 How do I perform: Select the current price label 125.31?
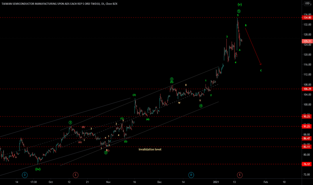tap(307, 41)
